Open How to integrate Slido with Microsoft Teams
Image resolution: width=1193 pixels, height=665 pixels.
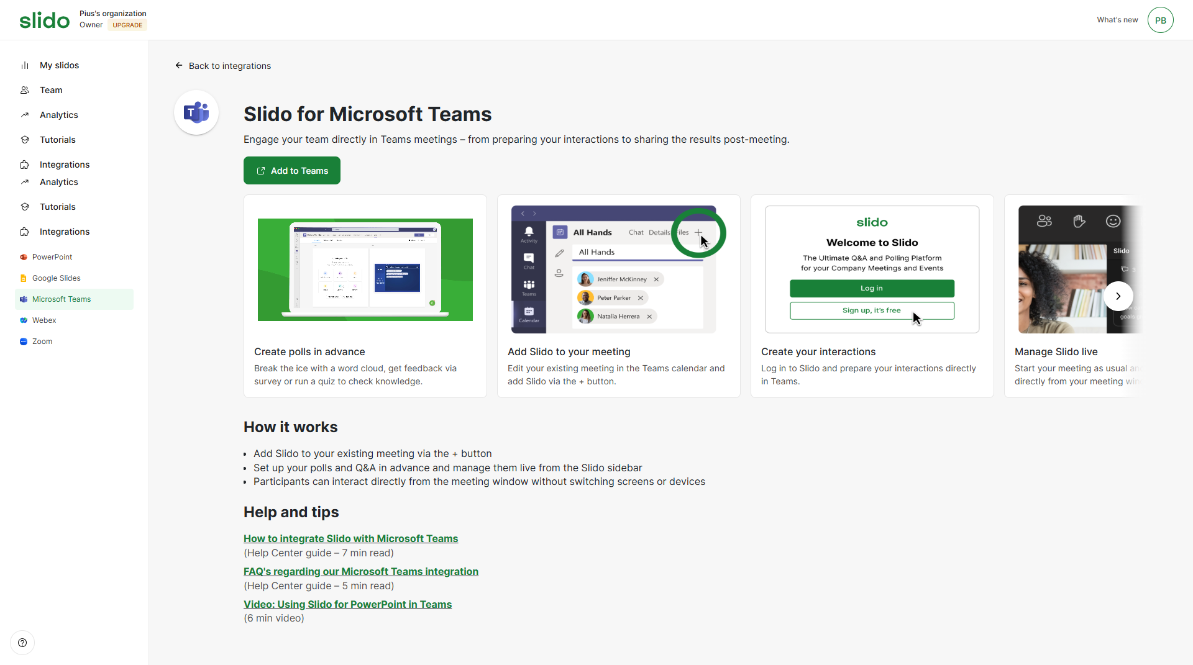pyautogui.click(x=350, y=538)
